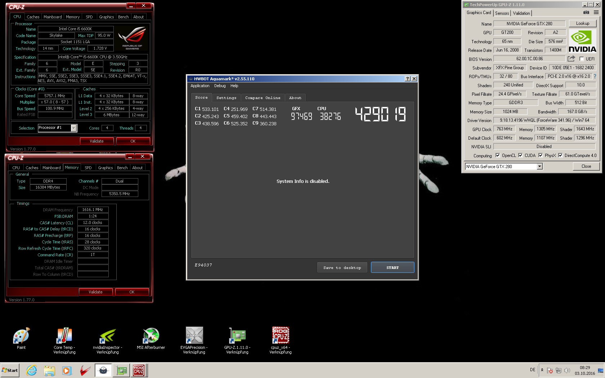Click the Windows Start button
This screenshot has height=378, width=605.
pos(10,370)
